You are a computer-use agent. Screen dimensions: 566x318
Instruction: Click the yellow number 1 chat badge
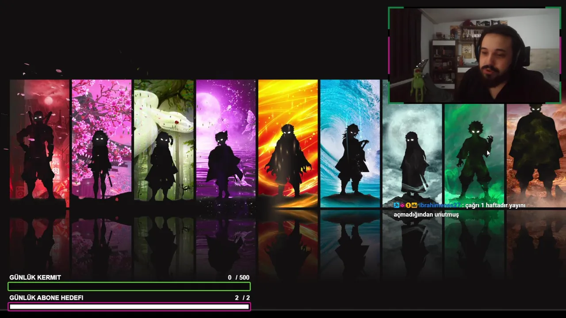(408, 205)
